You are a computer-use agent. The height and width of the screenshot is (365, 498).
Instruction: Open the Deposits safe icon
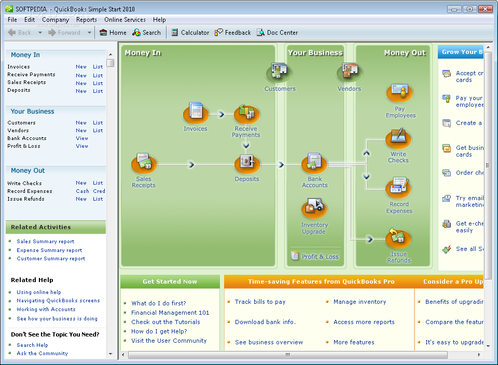[247, 163]
